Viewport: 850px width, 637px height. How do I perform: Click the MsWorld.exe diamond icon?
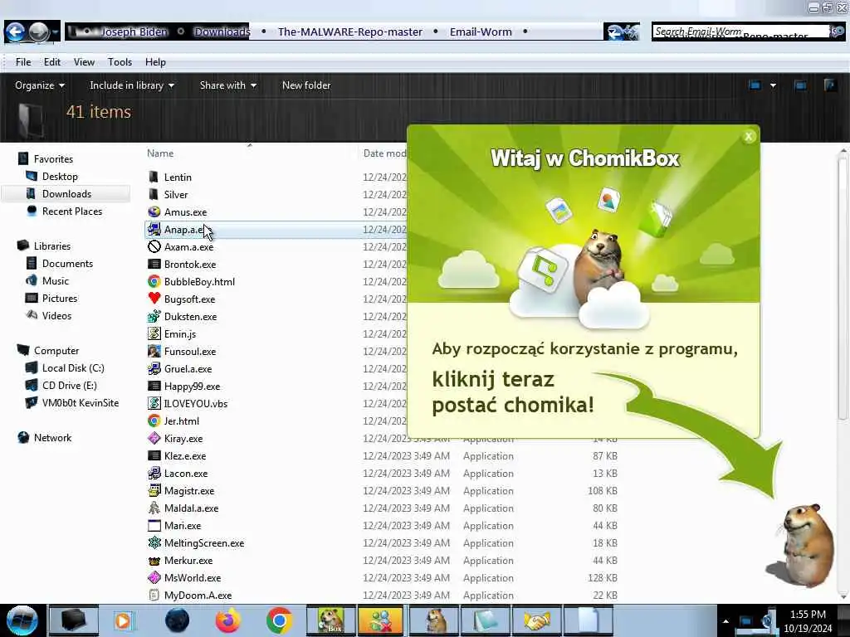154,578
